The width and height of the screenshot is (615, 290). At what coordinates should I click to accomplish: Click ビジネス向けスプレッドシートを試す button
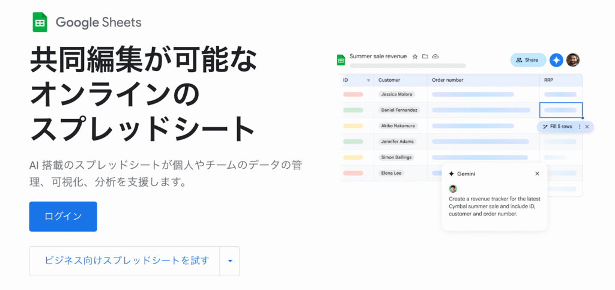126,261
